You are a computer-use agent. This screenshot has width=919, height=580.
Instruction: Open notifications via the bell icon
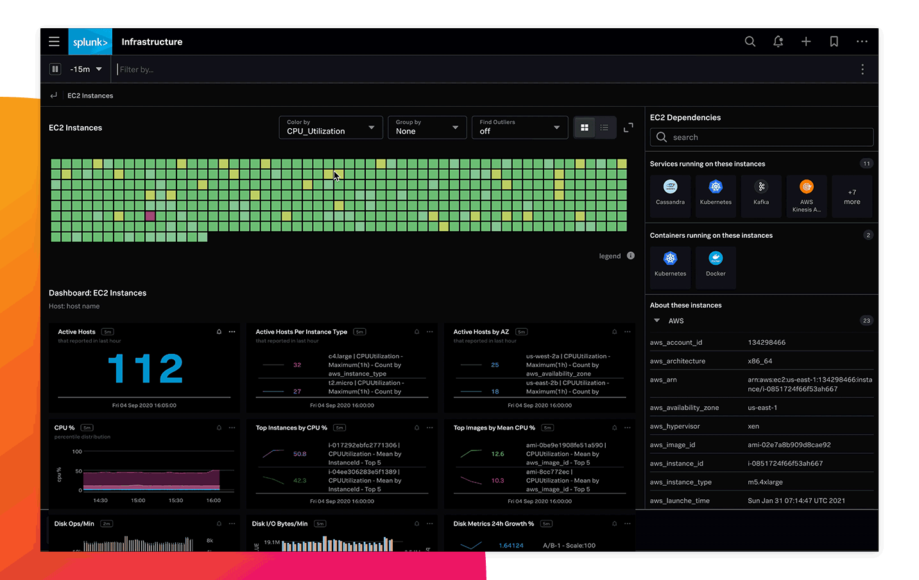tap(778, 41)
